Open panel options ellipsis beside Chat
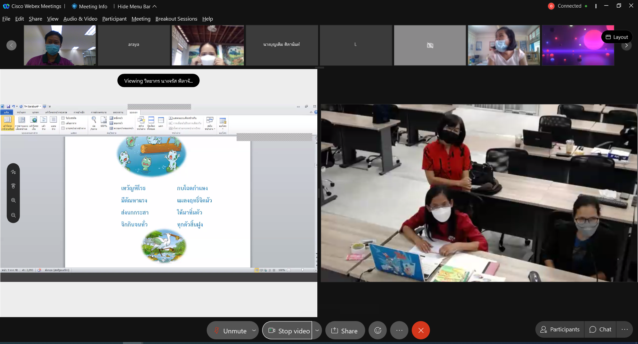638x344 pixels. 624,329
